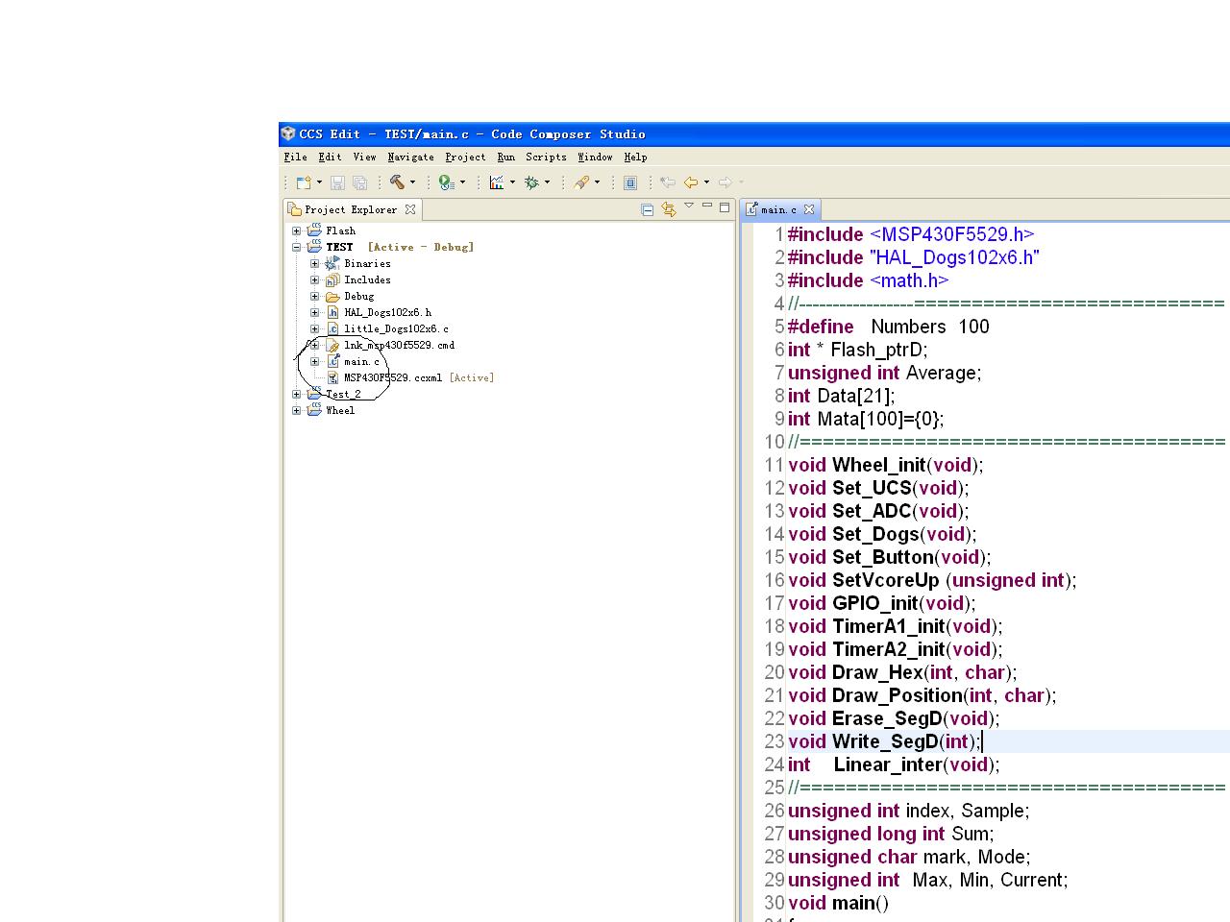Select MSP430F5529.ccxml target configuration file

(392, 377)
